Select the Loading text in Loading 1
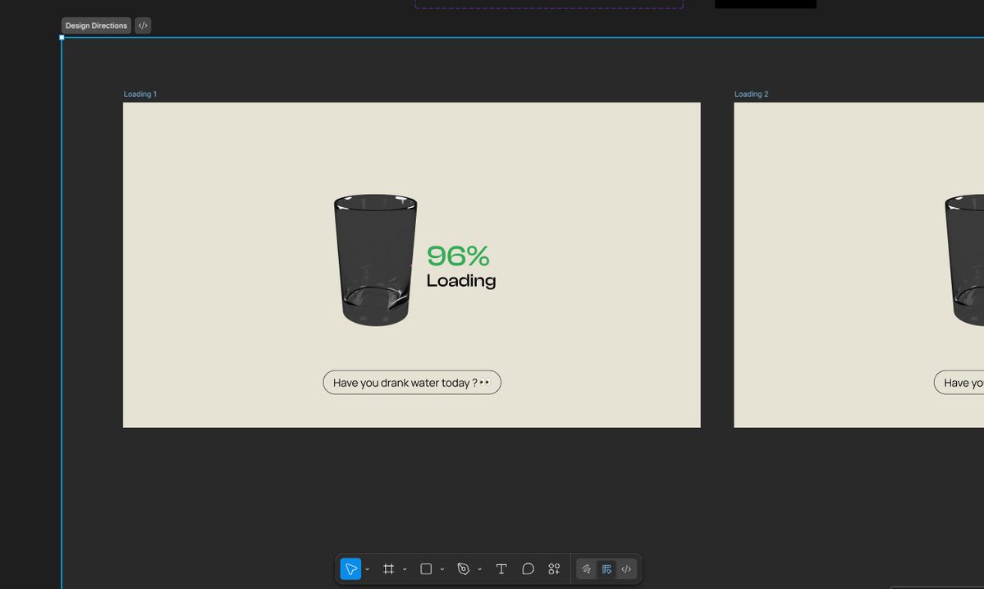984x589 pixels. (x=461, y=281)
